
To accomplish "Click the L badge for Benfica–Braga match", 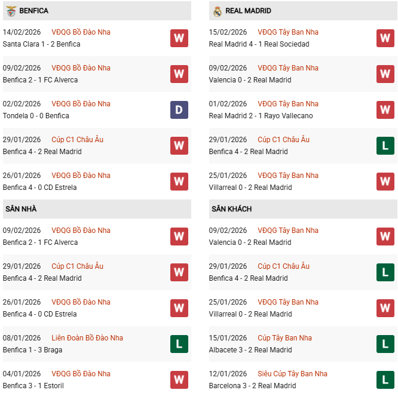I will [x=179, y=344].
